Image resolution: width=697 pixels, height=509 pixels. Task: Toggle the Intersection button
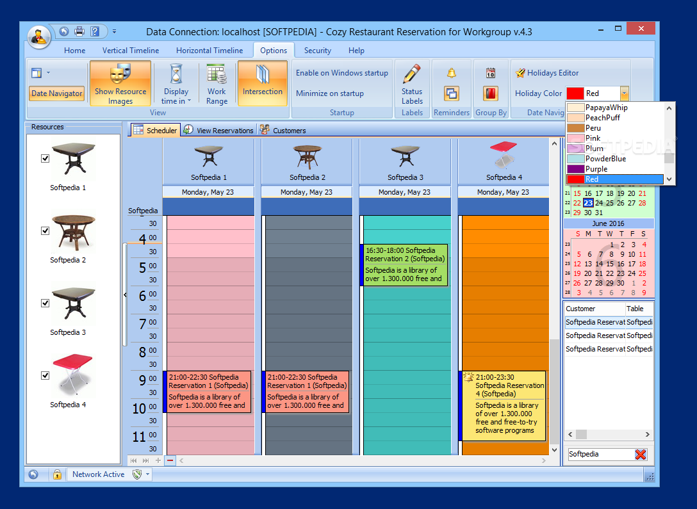(263, 83)
